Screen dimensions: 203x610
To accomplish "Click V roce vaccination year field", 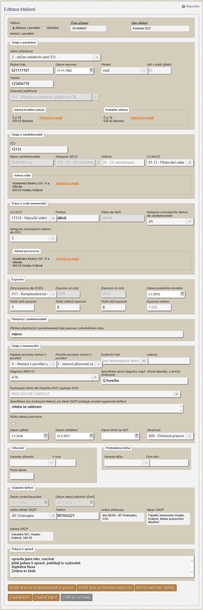I will click(65, 463).
